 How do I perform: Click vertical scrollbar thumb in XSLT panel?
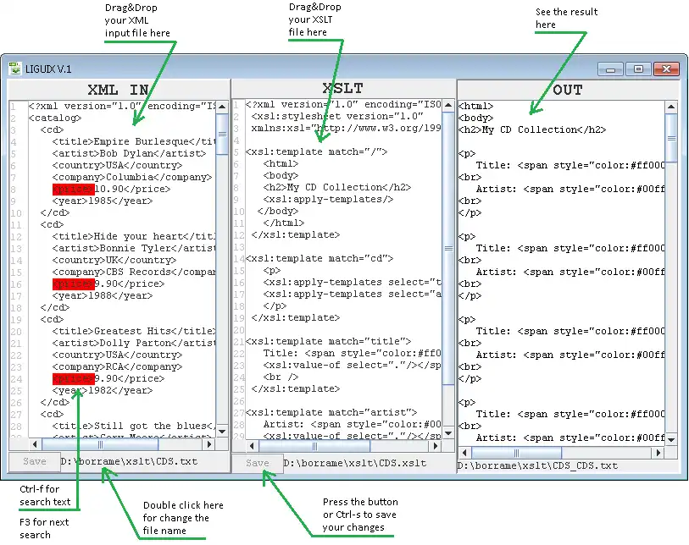(x=448, y=248)
